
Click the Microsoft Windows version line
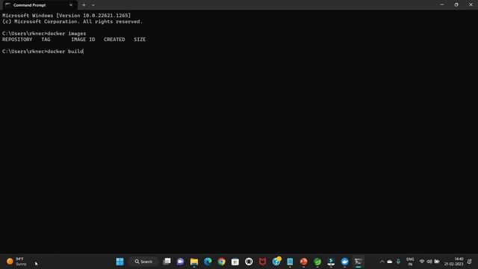pos(66,15)
